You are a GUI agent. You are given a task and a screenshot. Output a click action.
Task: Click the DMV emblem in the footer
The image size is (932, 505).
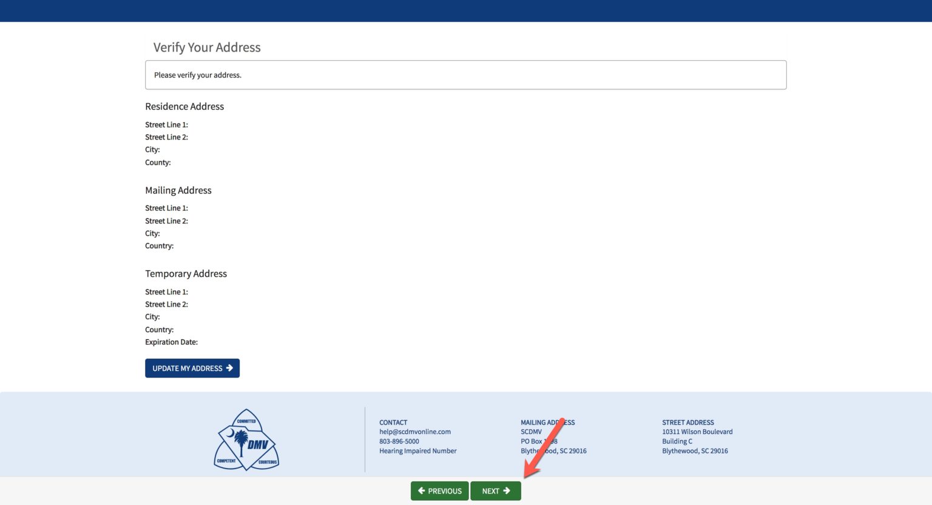(246, 439)
